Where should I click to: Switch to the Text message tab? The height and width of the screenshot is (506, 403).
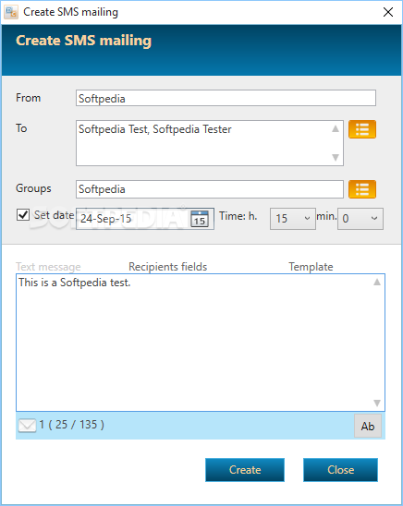point(48,267)
